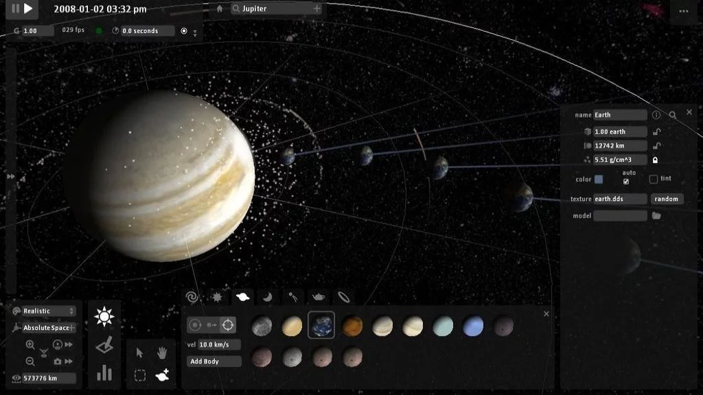
Task: Edit the mass field 1.00 earth
Action: [x=620, y=132]
